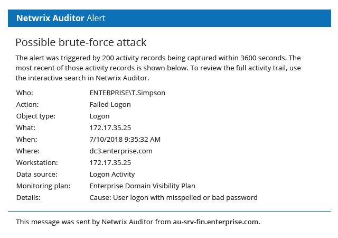Click the Data source: label
The height and width of the screenshot is (238, 338).
click(37, 175)
